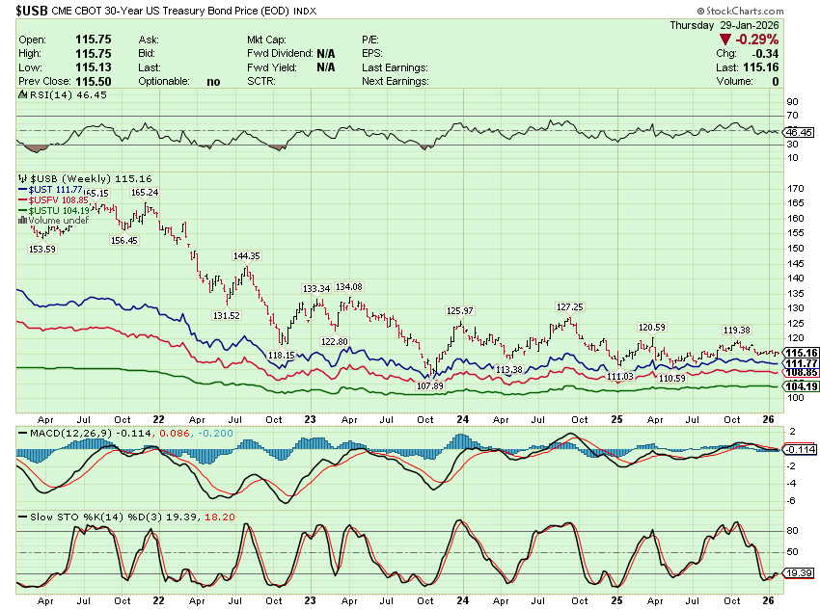Select the 165.24 peak price label

(145, 193)
